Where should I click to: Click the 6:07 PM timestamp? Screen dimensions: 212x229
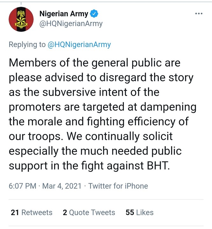pyautogui.click(x=22, y=186)
